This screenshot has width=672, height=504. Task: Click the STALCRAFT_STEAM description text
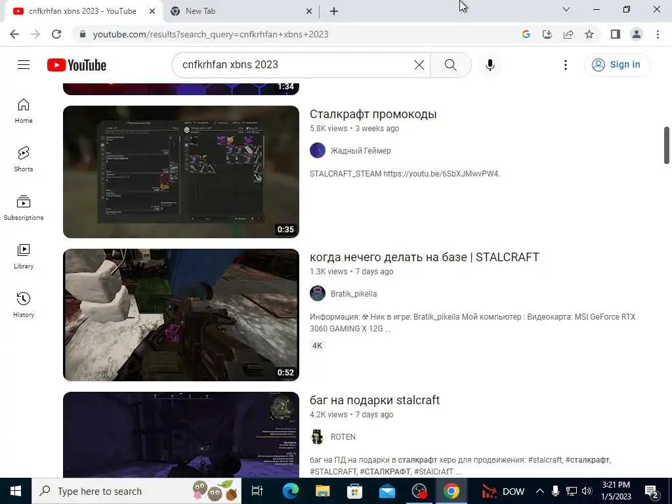pyautogui.click(x=404, y=173)
